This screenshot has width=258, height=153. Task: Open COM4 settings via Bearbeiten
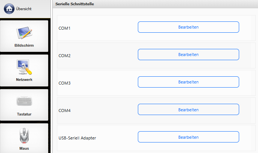click(x=188, y=109)
